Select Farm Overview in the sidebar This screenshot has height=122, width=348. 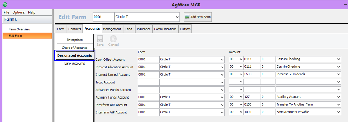coord(19,29)
